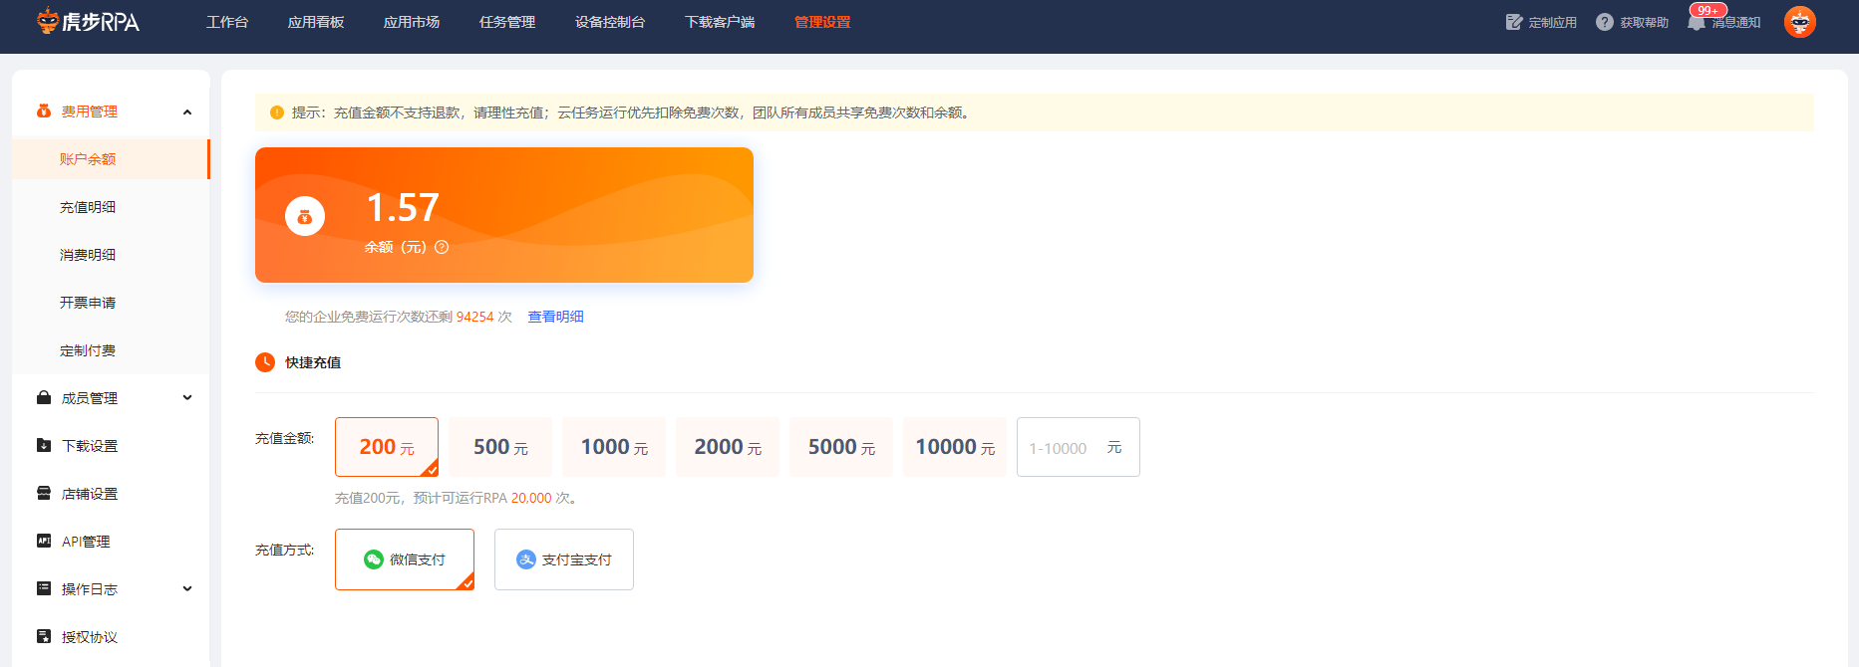Click the 1.57 balance value
1859x667 pixels.
[x=403, y=207]
